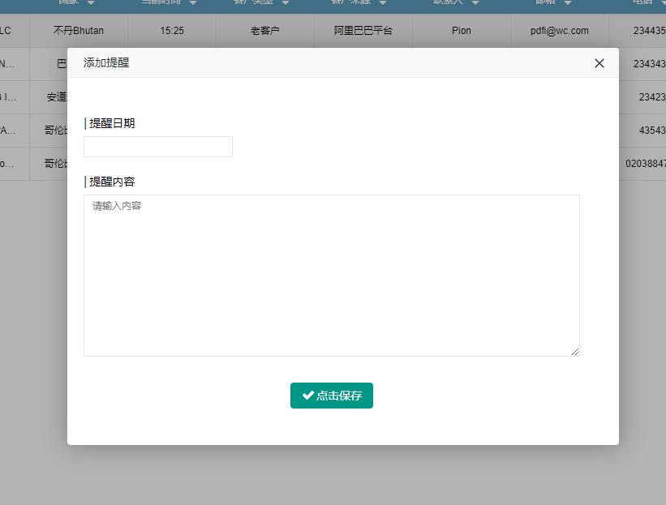
Task: Close the 添加提醒 dialog with the X icon
Action: pyautogui.click(x=599, y=62)
